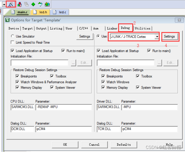Toggle hardware Breakpoints checkbox
The width and height of the screenshot is (185, 152).
point(103,76)
